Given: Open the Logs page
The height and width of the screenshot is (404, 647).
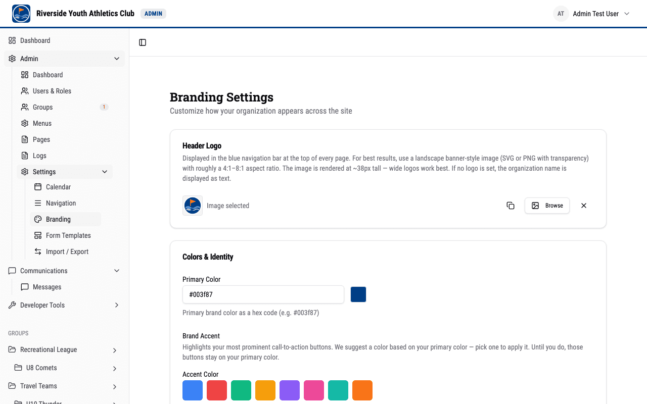Looking at the screenshot, I should (x=65, y=156).
